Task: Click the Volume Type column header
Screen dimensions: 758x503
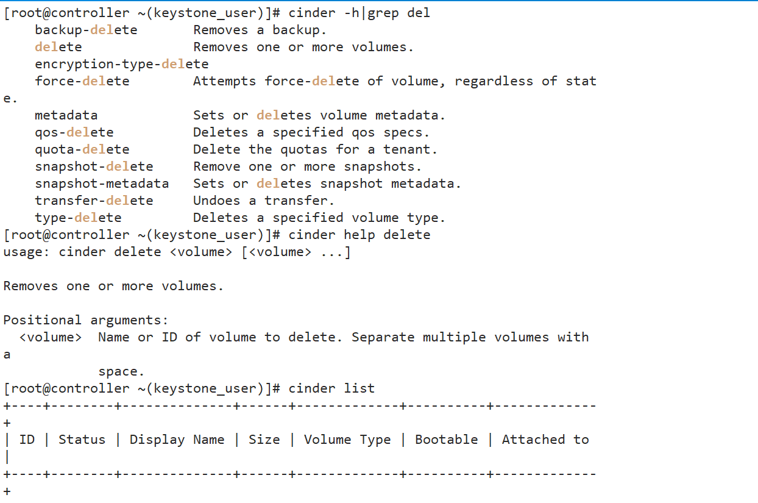Action: point(347,440)
